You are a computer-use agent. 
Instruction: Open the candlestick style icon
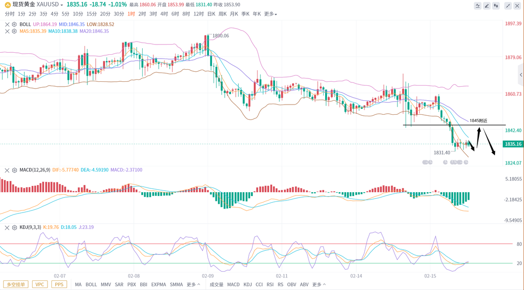tap(496, 6)
